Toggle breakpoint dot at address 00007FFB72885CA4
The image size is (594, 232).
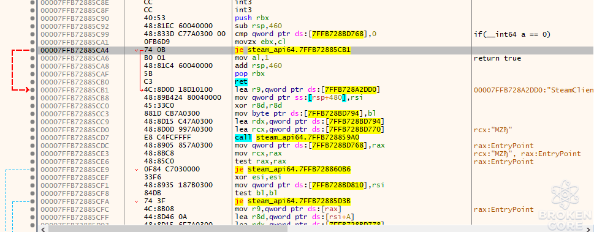point(32,50)
